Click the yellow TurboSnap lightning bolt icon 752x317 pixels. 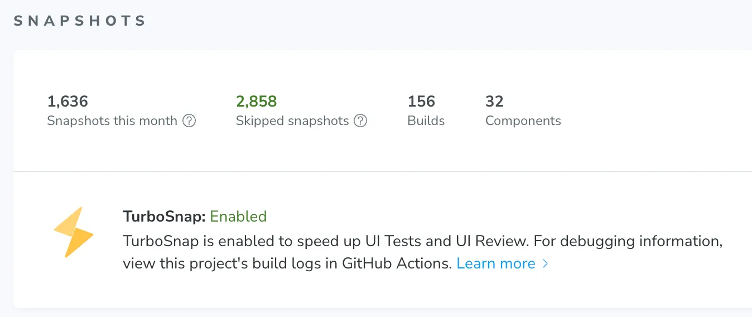(x=73, y=232)
